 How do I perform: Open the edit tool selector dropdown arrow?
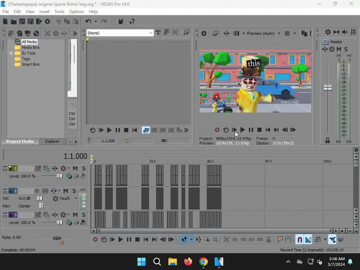click(191, 240)
